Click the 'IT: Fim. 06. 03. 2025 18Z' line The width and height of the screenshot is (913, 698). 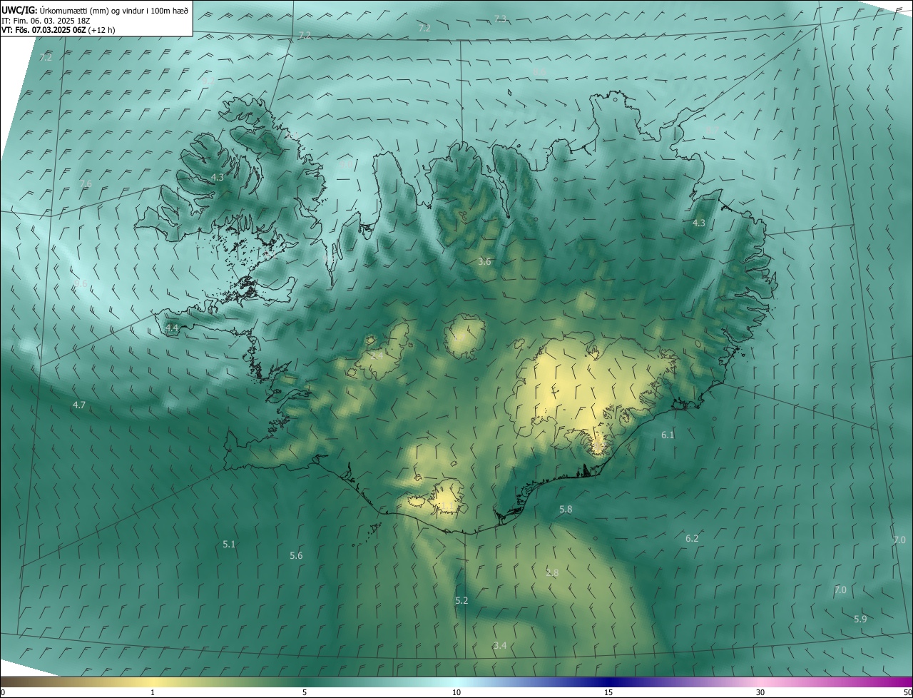[45, 20]
